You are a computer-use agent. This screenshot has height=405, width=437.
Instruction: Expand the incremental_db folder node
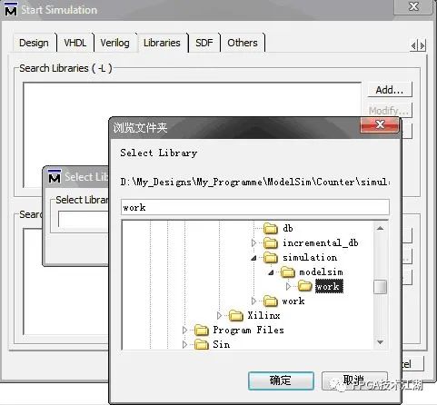[253, 242]
